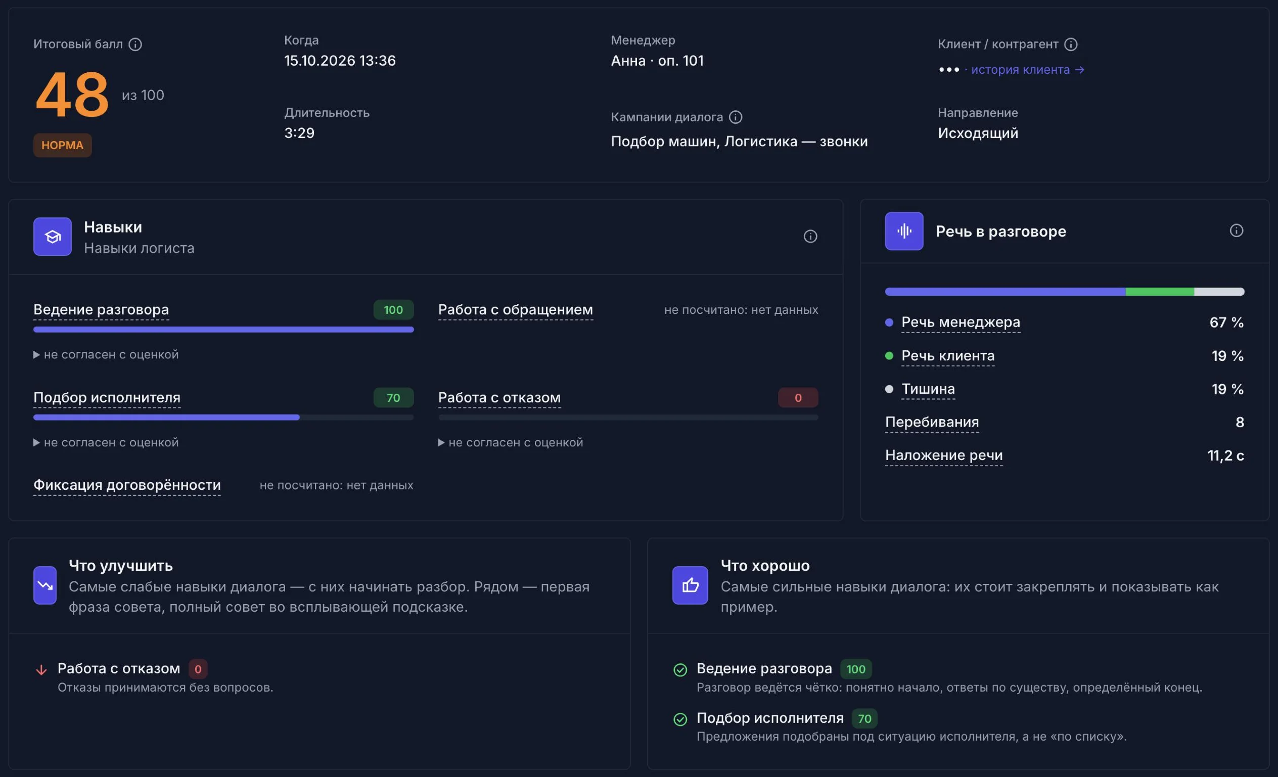Click Работа с отказом skill label in Навыки
The image size is (1278, 777).
click(x=499, y=398)
